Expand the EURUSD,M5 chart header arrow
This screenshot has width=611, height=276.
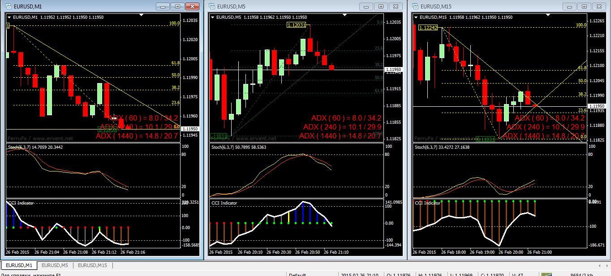tap(213, 17)
